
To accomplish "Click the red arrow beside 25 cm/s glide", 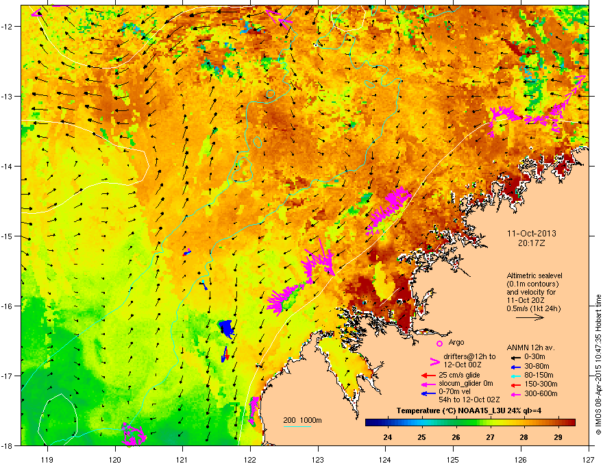I will click(428, 376).
